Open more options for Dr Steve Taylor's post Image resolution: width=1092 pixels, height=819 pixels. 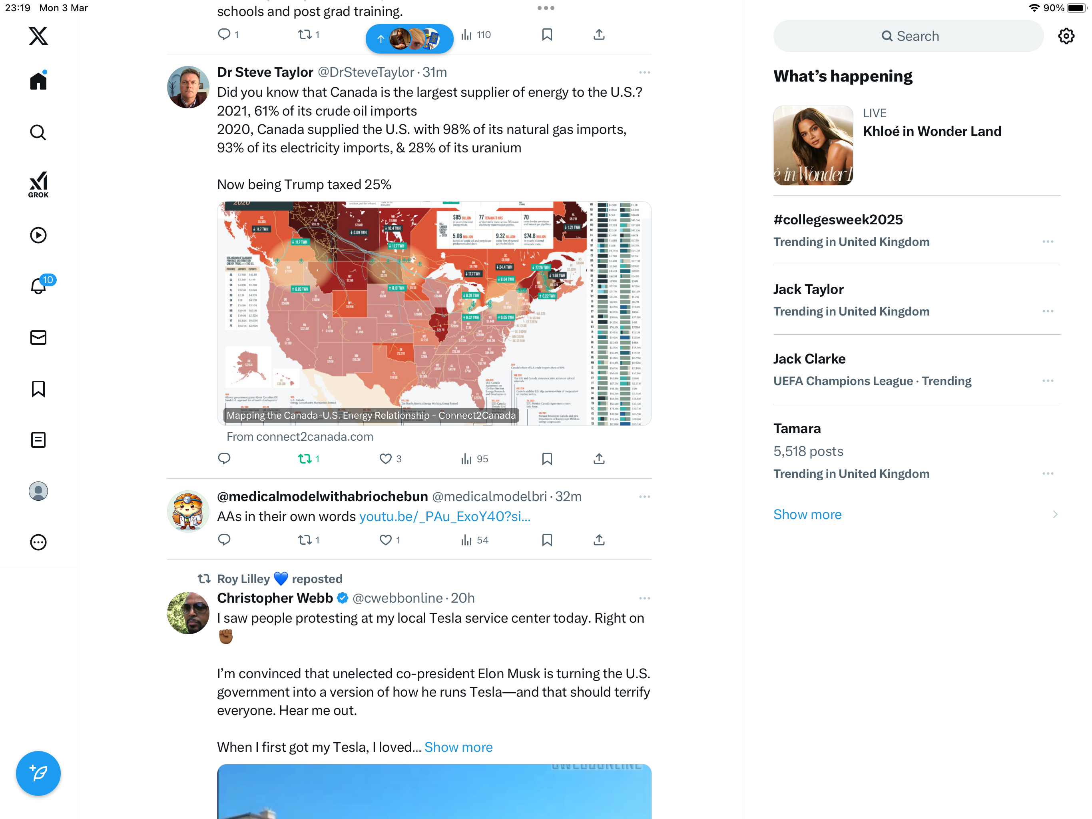coord(644,73)
